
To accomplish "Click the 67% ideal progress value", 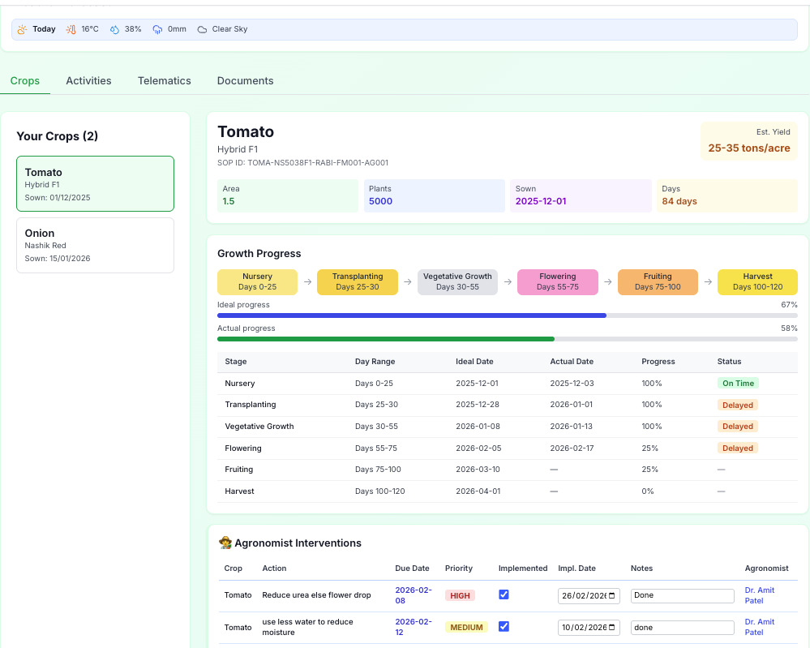I will (789, 305).
